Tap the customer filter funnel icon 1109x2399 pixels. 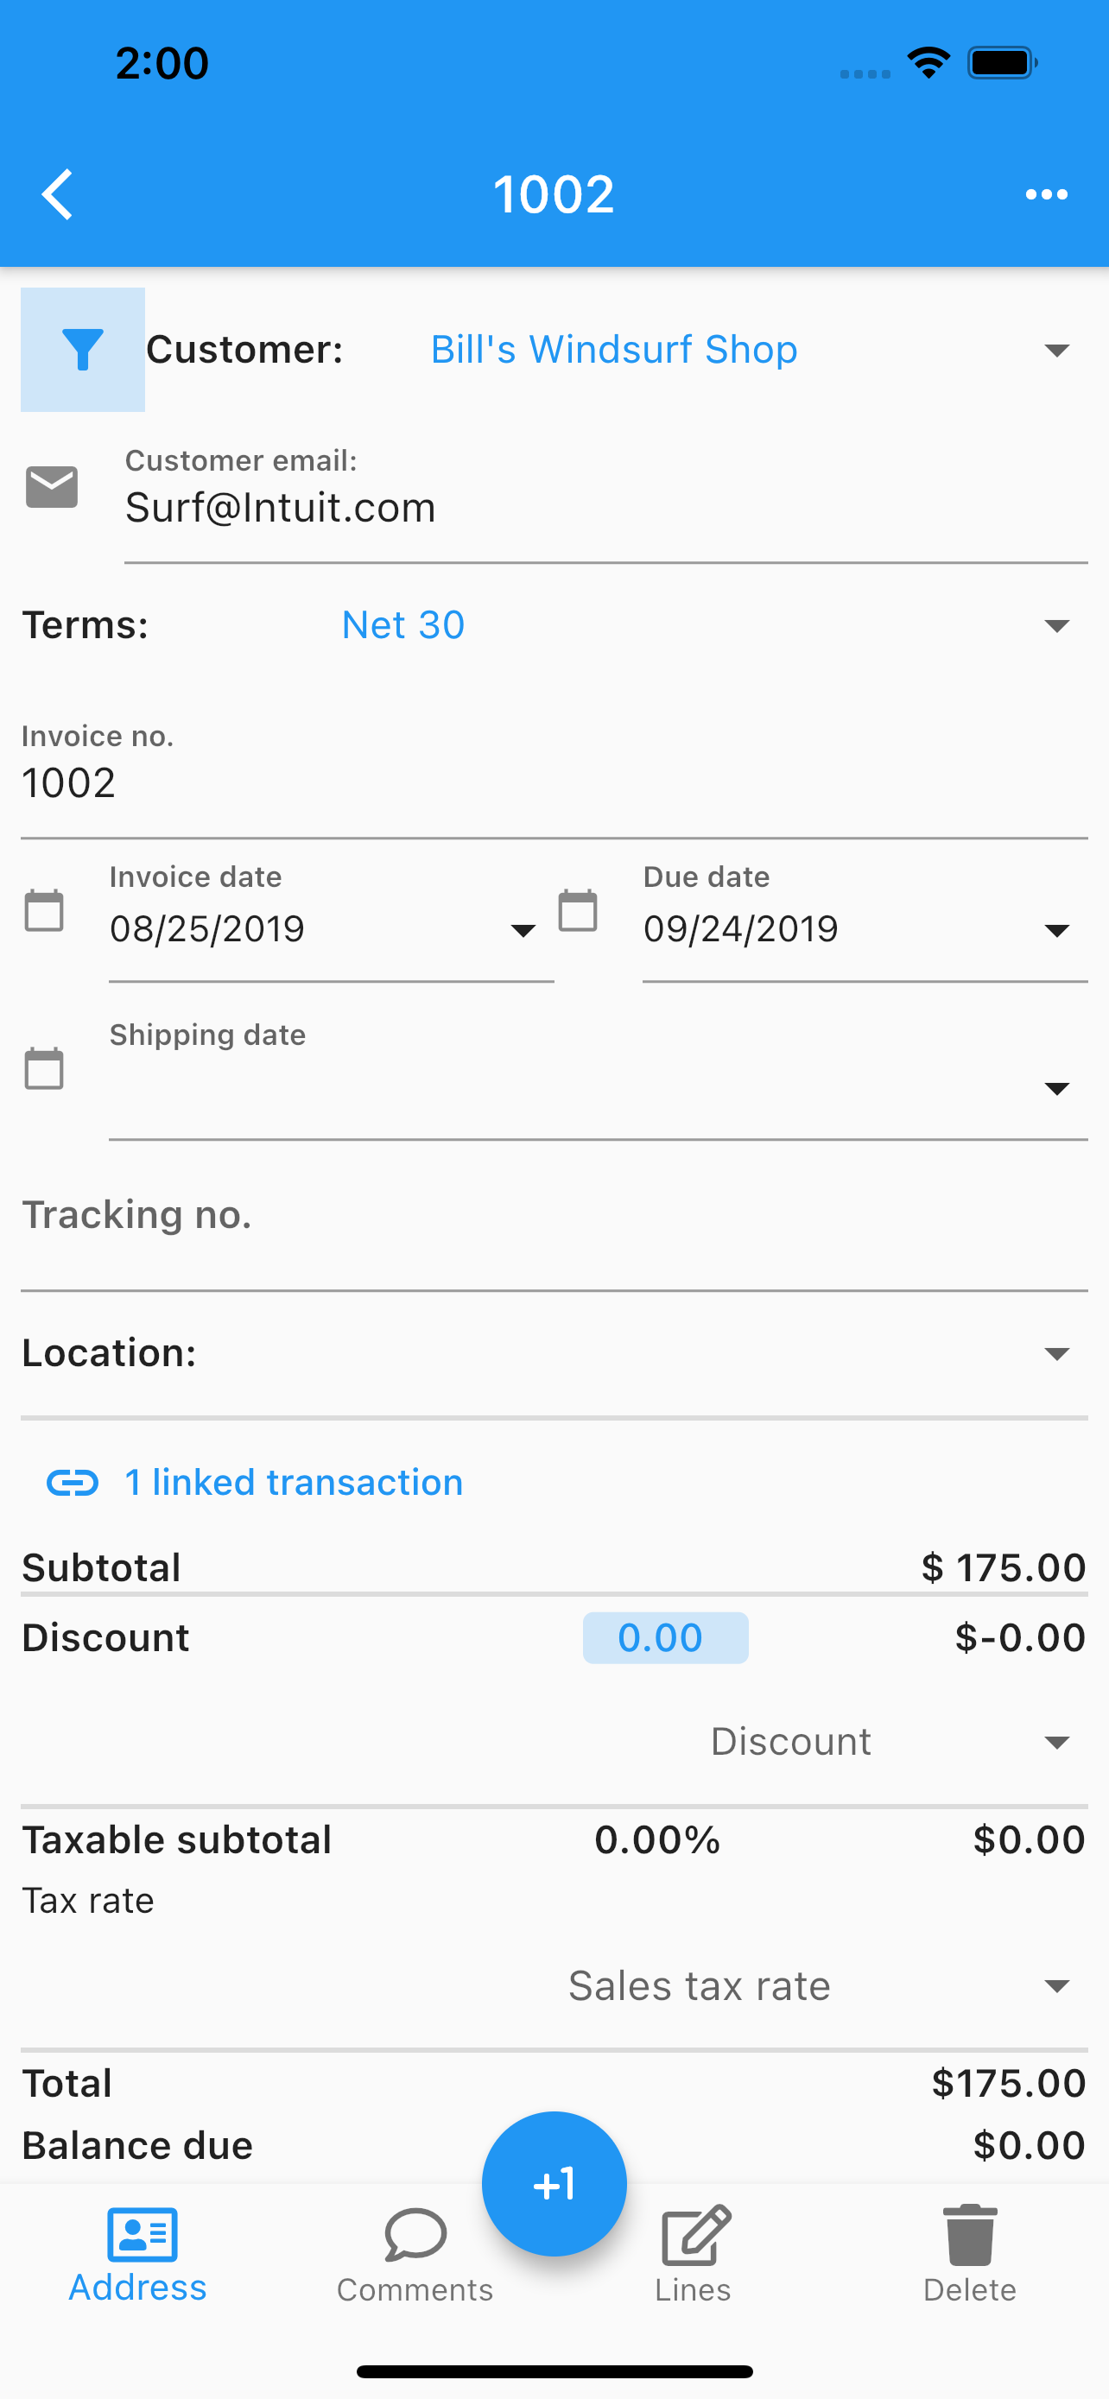[x=83, y=349]
